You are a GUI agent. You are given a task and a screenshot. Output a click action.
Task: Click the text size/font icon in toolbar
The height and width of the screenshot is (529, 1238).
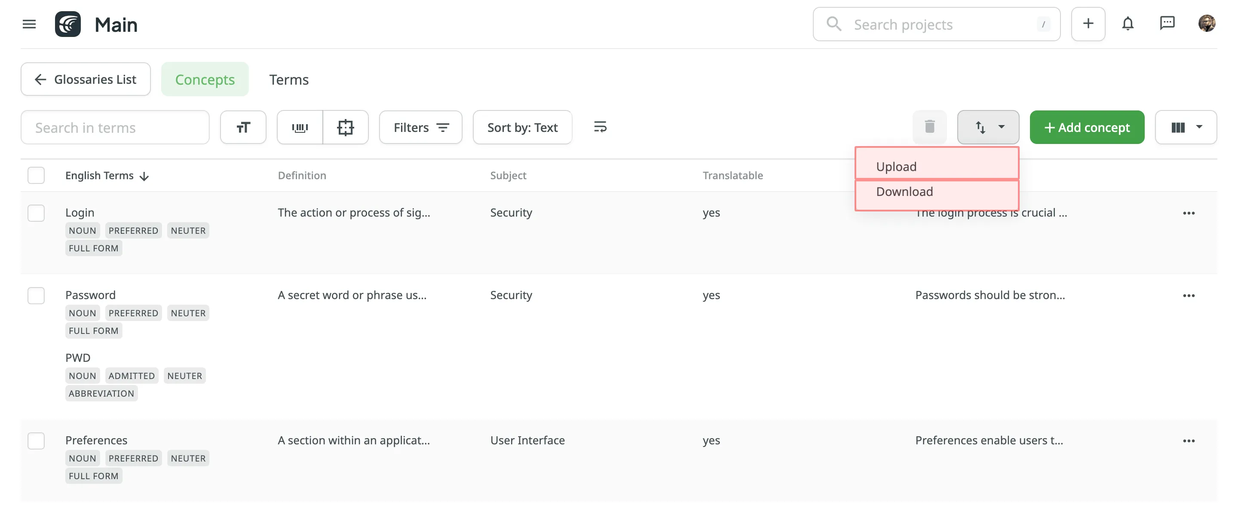pyautogui.click(x=243, y=126)
